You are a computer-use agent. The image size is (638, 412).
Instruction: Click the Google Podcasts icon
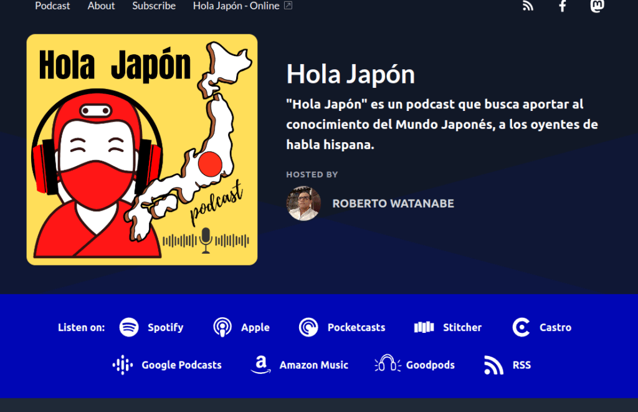coord(123,365)
